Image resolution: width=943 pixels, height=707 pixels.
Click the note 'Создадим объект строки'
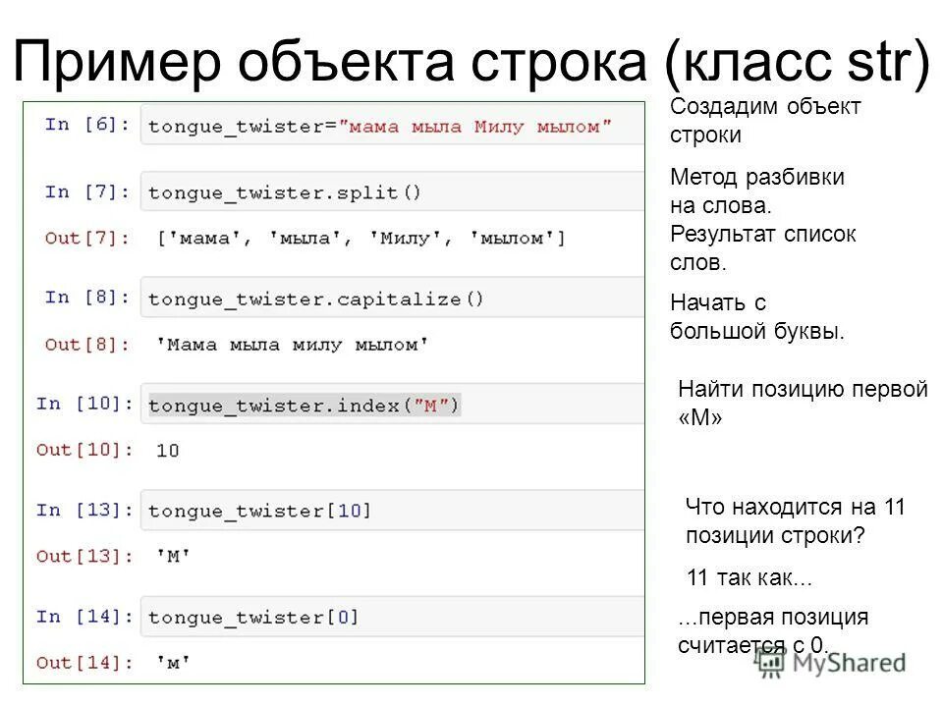click(765, 120)
